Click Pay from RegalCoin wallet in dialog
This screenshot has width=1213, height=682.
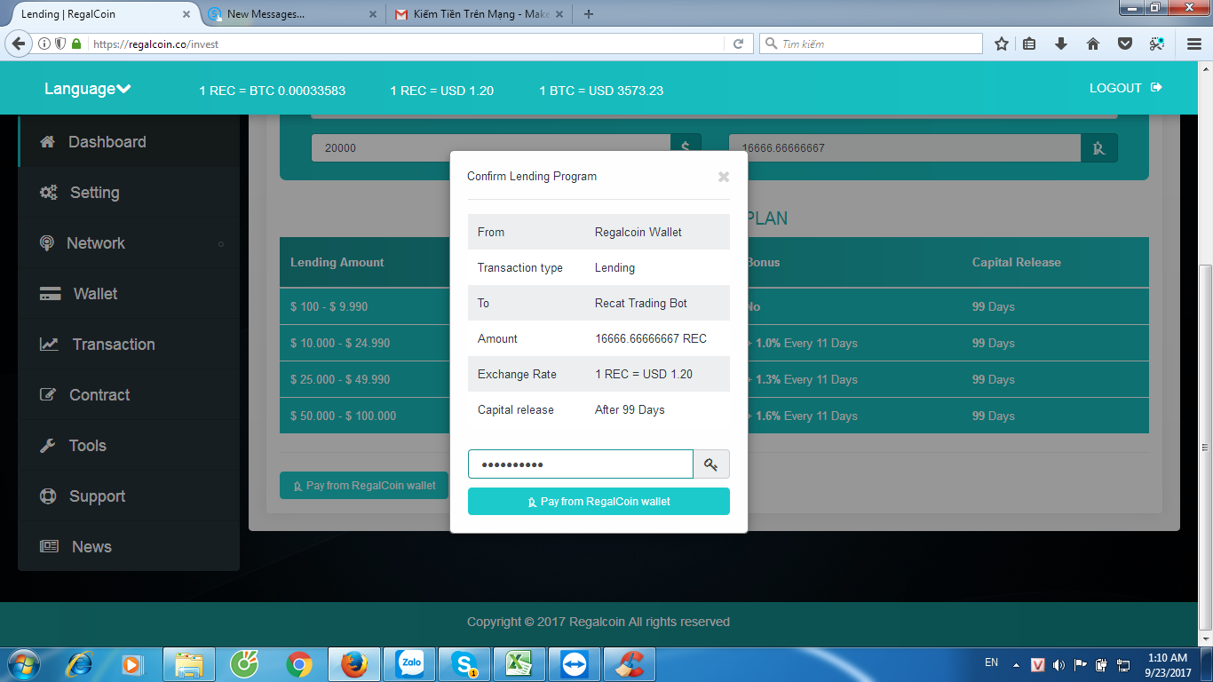599,502
